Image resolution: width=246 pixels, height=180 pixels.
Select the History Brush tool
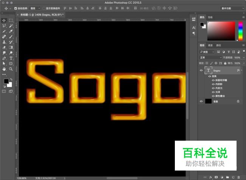tap(11, 42)
